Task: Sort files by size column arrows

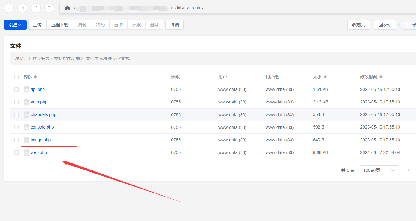Action: [325, 77]
